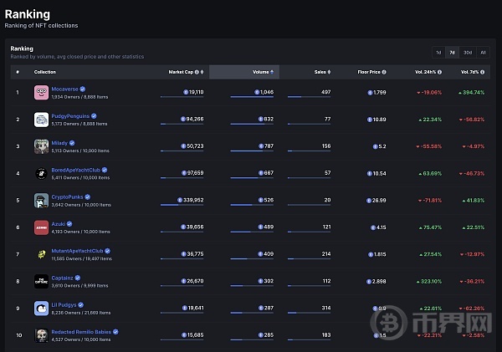Screen dimensions: 502x352
Task: Open the Milady collection avatar
Action: pos(41,146)
